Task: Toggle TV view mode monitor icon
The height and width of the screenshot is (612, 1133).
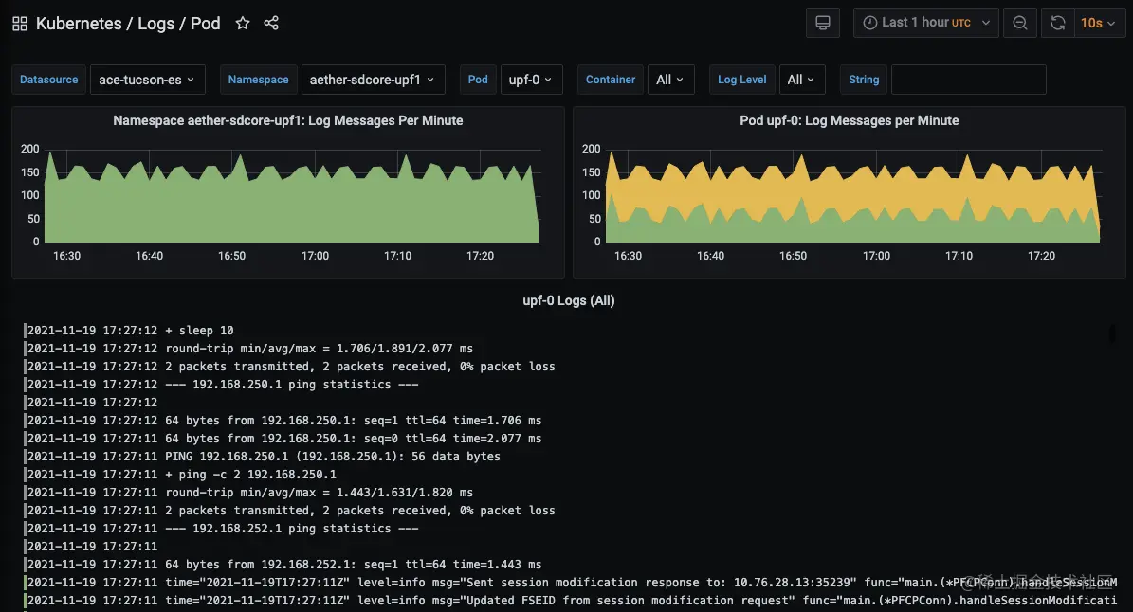Action: click(x=822, y=23)
